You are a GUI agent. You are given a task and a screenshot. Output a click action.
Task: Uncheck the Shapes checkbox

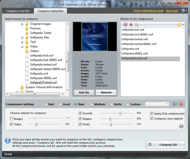tap(80, 119)
